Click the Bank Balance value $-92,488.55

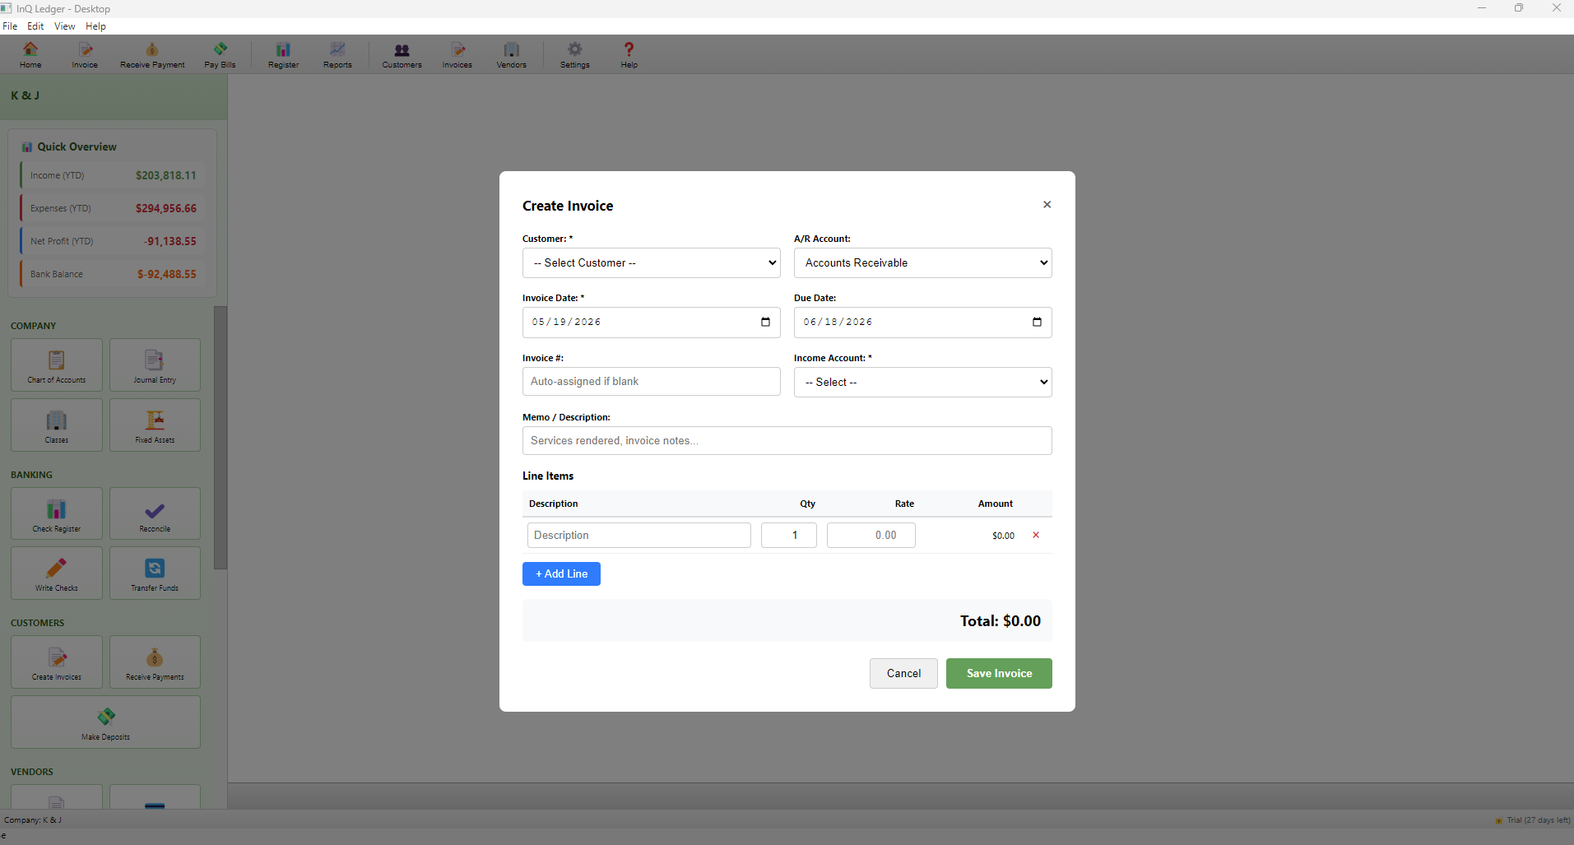point(167,274)
